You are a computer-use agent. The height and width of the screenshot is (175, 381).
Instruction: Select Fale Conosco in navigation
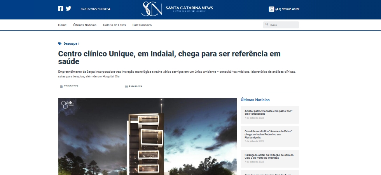[142, 25]
